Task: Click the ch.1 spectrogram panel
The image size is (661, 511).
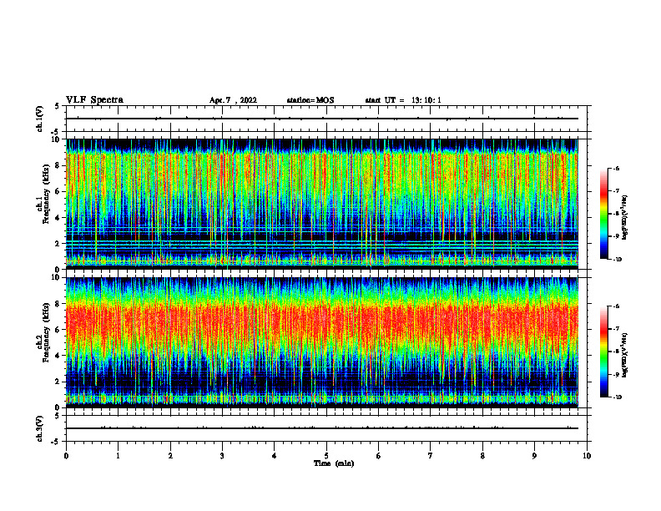Action: pyautogui.click(x=322, y=204)
